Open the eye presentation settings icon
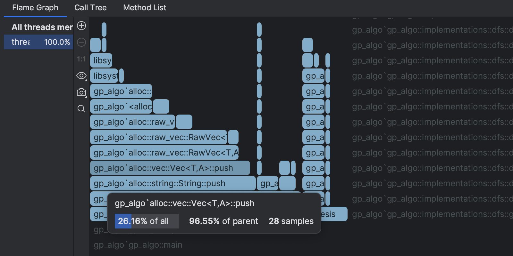 (81, 76)
